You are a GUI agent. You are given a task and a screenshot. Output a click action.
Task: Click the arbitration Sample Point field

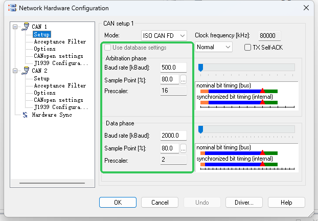(x=170, y=79)
